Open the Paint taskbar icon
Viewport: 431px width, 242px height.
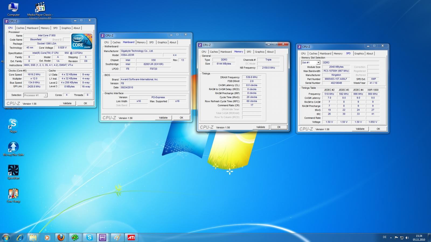tap(117, 237)
